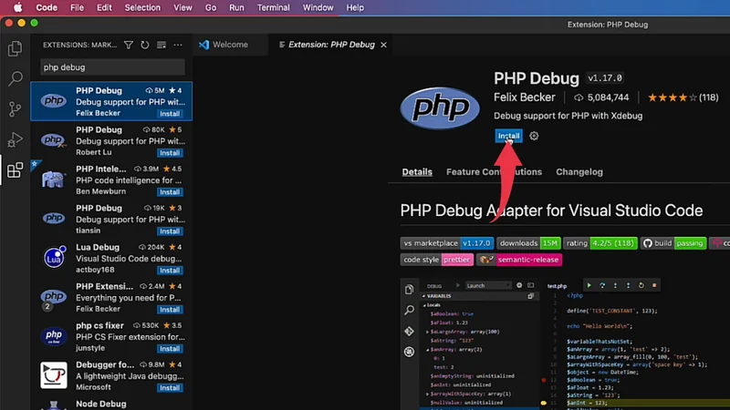Refresh the extensions list
This screenshot has height=410, width=730.
[145, 45]
